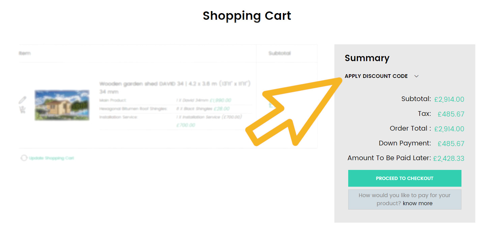Expand the Apply Discount Code chevron
The image size is (480, 226).
(x=416, y=76)
